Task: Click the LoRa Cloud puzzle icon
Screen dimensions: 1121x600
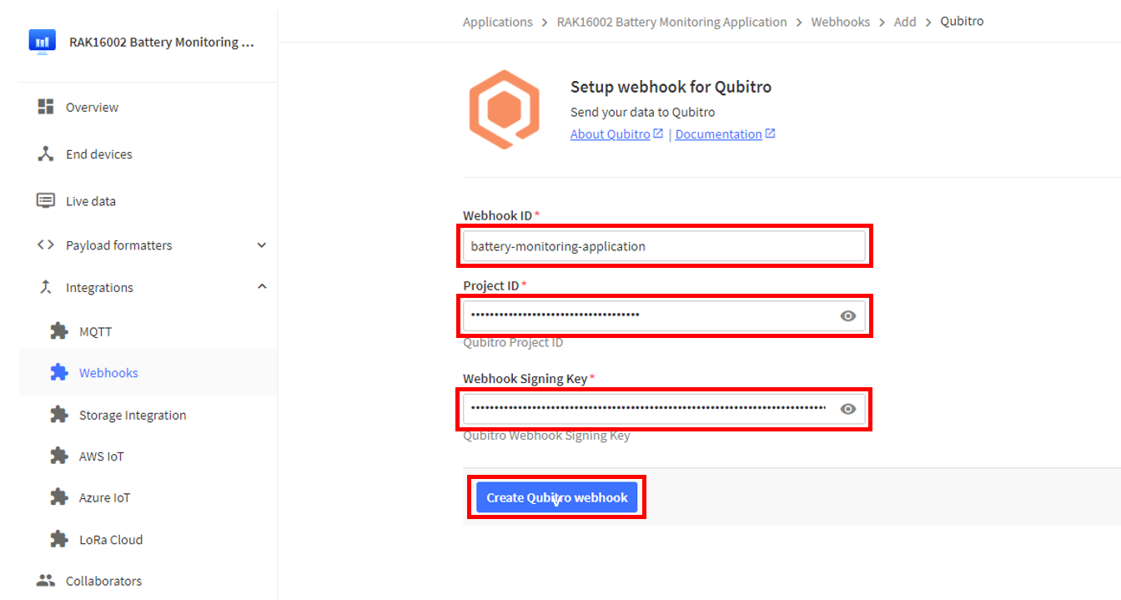Action: 58,539
